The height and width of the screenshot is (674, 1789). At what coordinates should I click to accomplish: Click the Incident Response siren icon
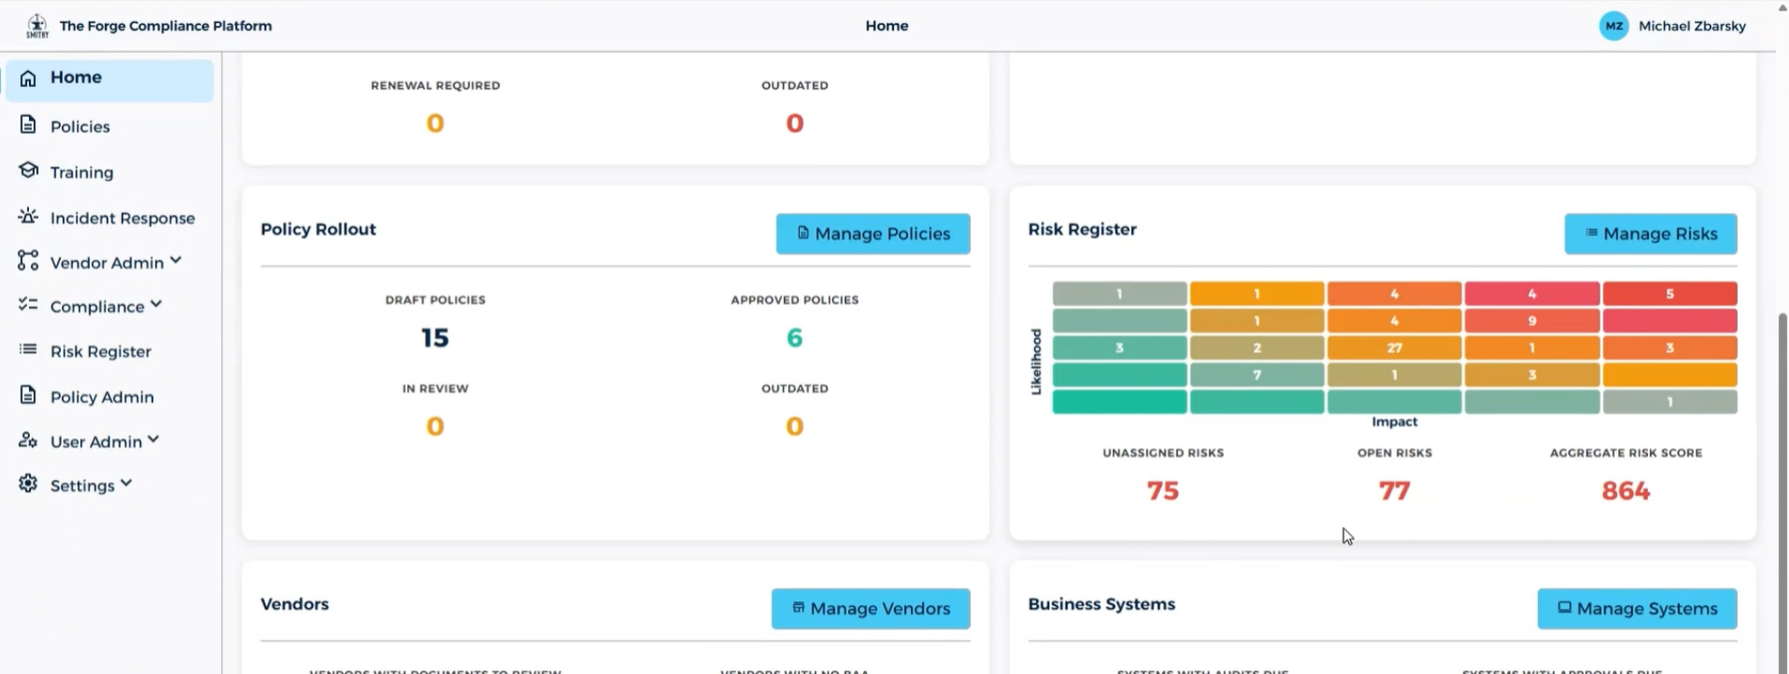(29, 216)
